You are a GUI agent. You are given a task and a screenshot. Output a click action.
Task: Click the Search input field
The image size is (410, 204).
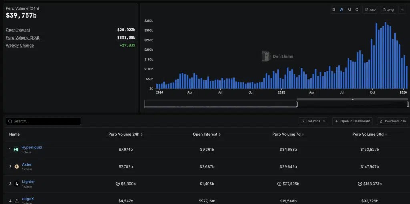pyautogui.click(x=43, y=121)
